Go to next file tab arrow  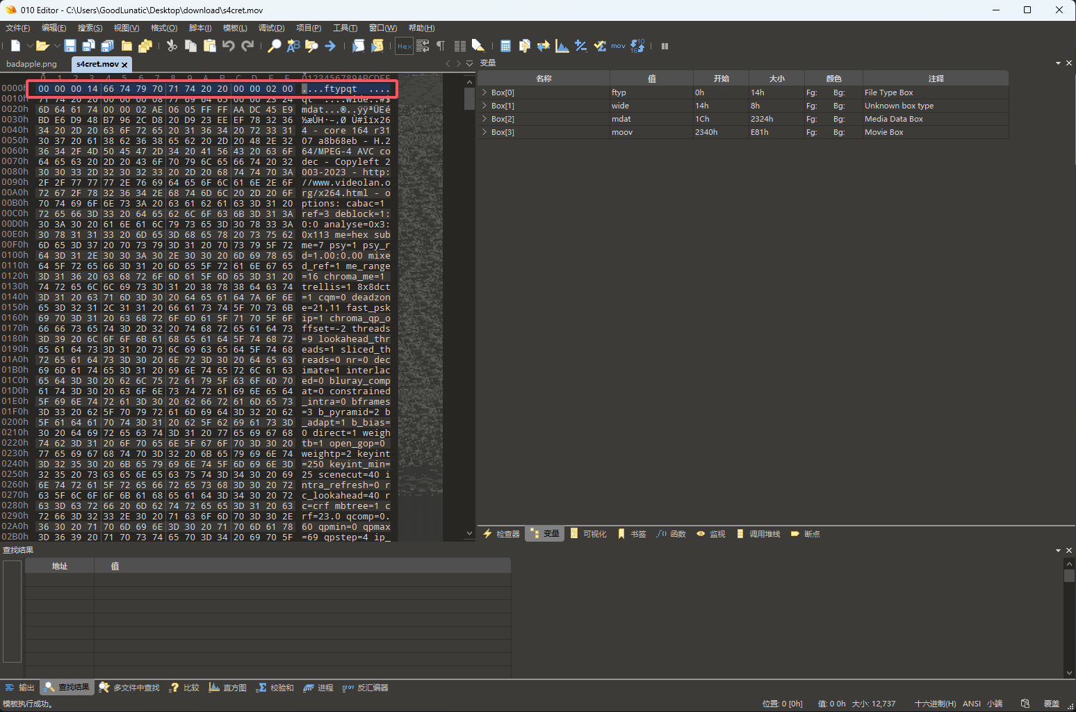pyautogui.click(x=458, y=63)
